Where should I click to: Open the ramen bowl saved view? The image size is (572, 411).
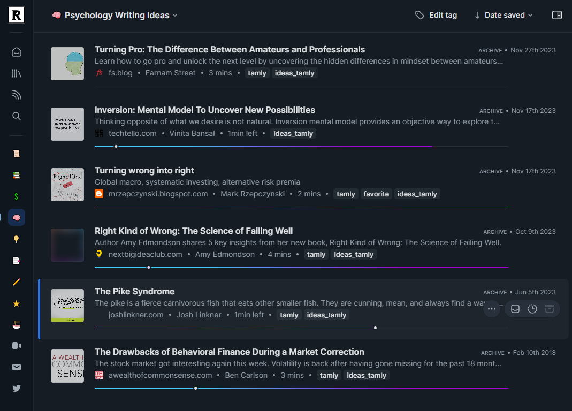point(17,325)
